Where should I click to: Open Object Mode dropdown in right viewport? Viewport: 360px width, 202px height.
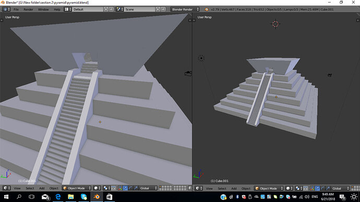(x=269, y=188)
